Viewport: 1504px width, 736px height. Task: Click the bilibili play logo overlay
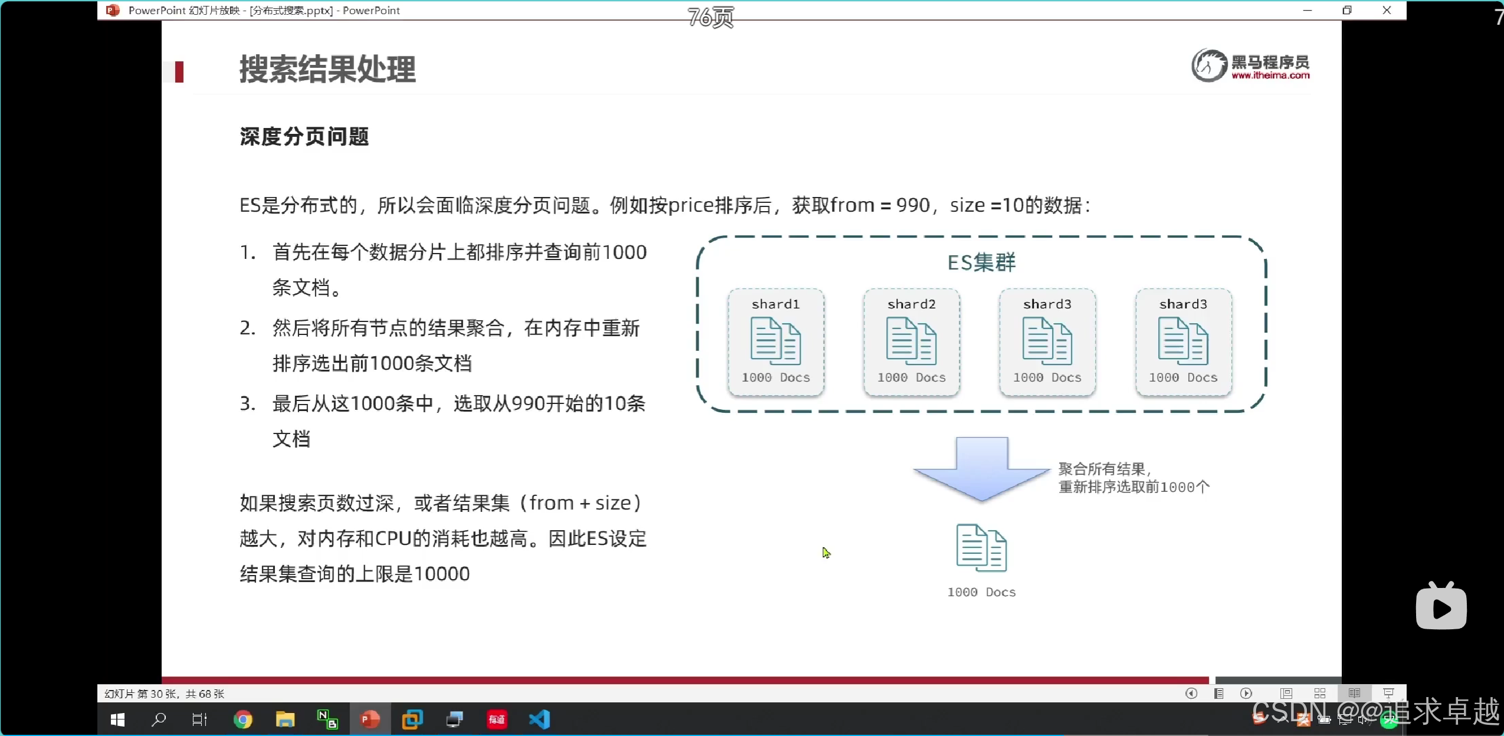click(x=1441, y=607)
